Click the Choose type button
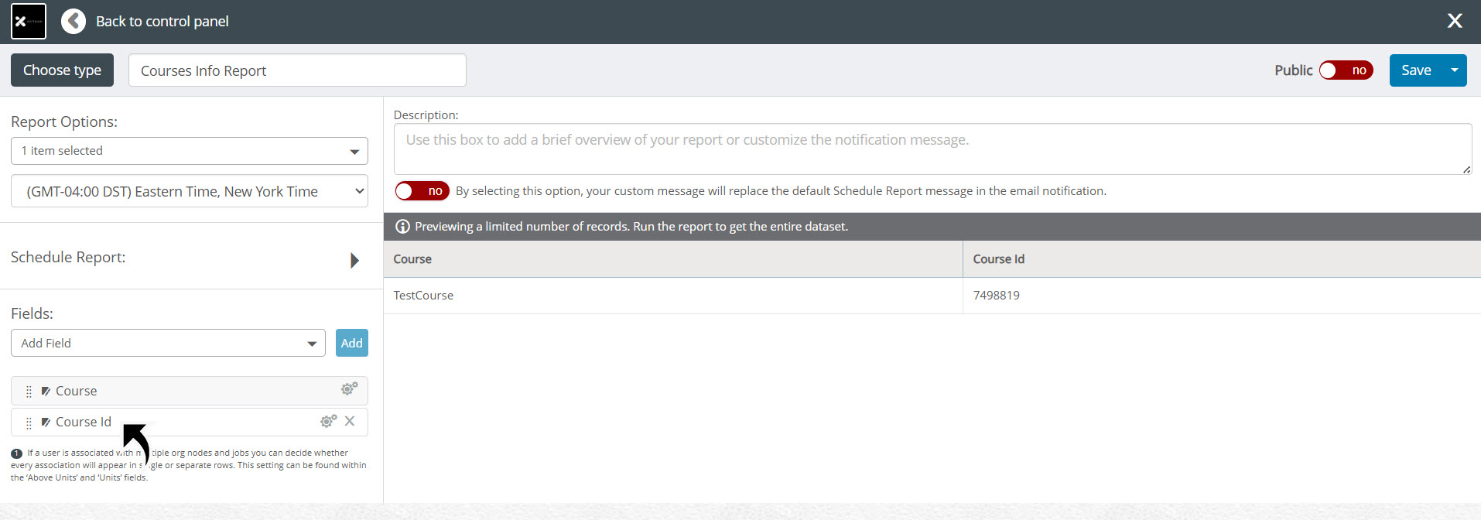Viewport: 1481px width, 520px height. point(62,70)
